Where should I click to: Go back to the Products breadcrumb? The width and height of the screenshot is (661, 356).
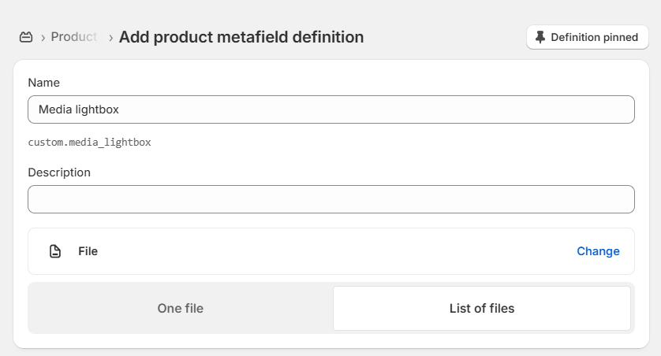click(74, 37)
